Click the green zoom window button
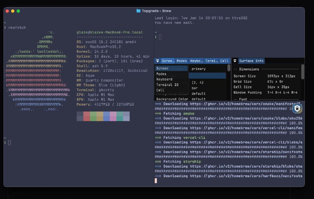 click(x=18, y=11)
